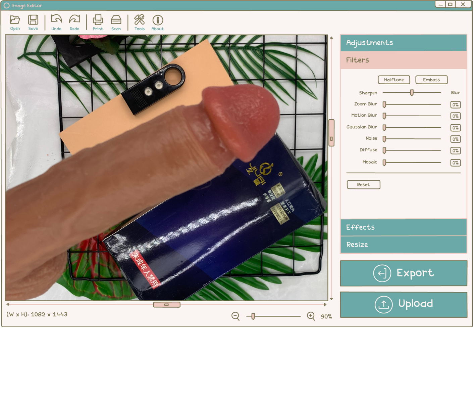The image size is (473, 397).
Task: Open the Scan function
Action: tap(116, 20)
